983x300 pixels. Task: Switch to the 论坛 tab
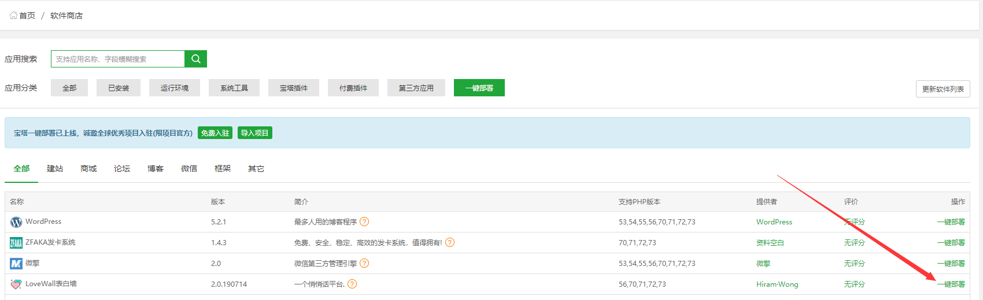click(122, 168)
